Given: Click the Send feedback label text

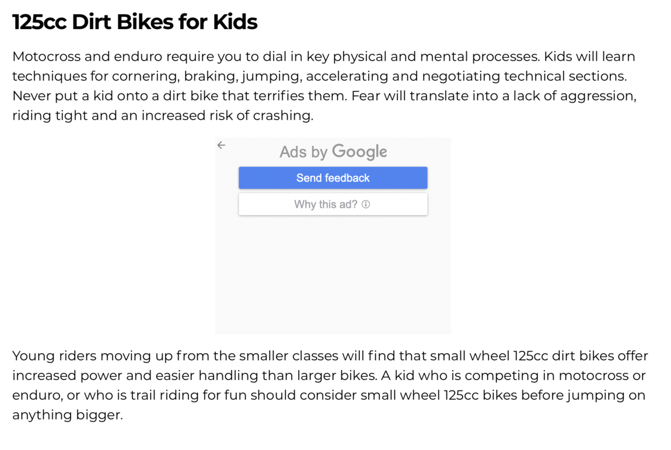Looking at the screenshot, I should click(x=333, y=177).
